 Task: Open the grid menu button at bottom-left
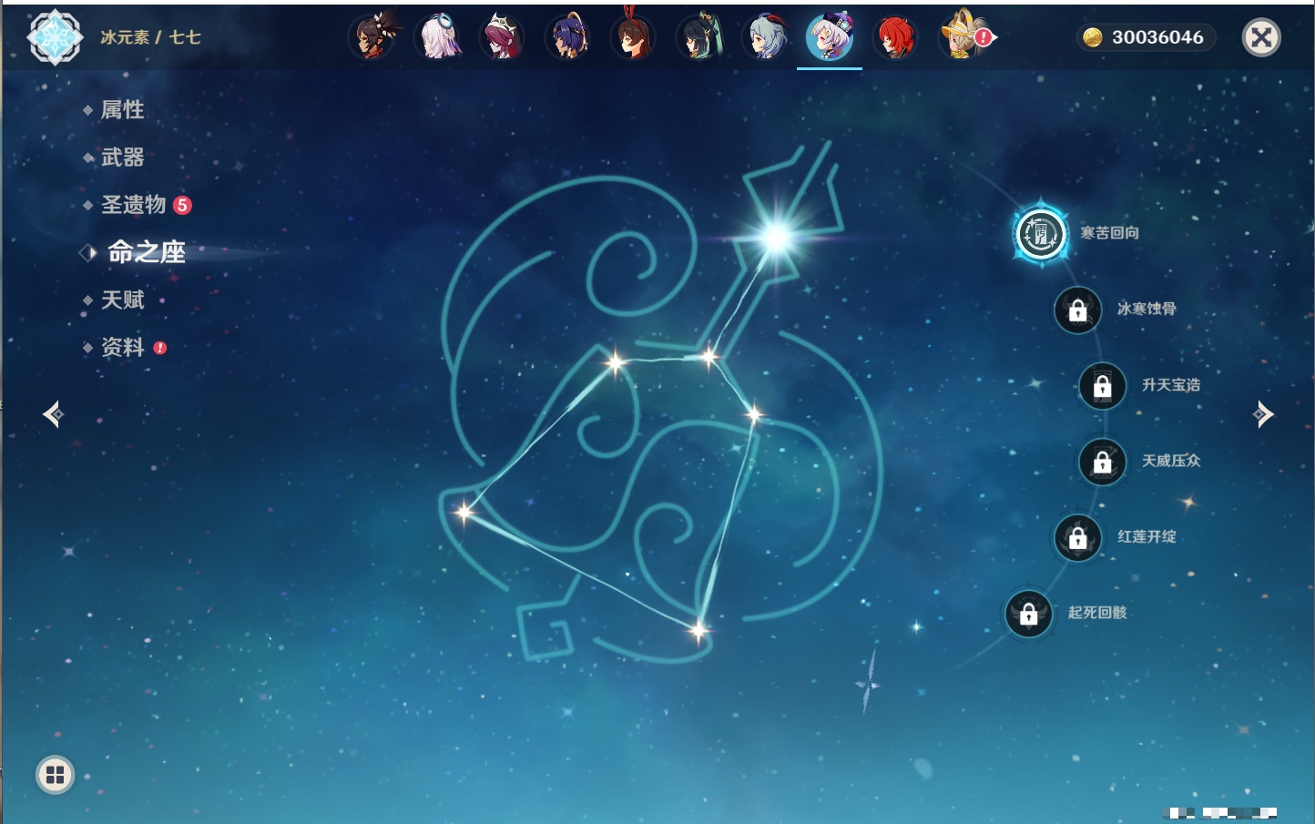[x=55, y=775]
